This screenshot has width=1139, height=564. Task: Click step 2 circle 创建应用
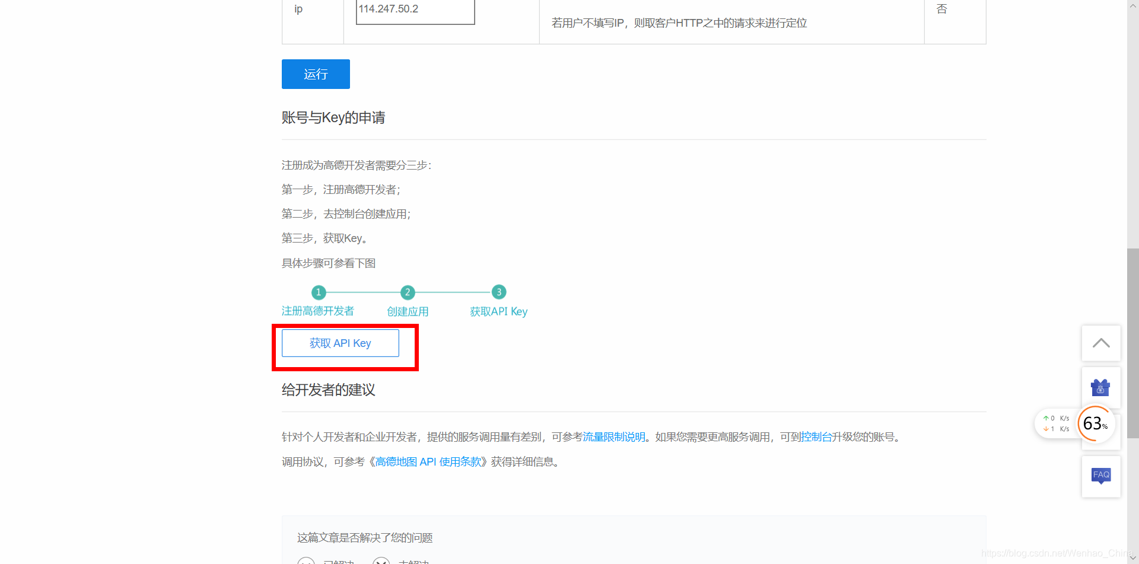point(408,292)
